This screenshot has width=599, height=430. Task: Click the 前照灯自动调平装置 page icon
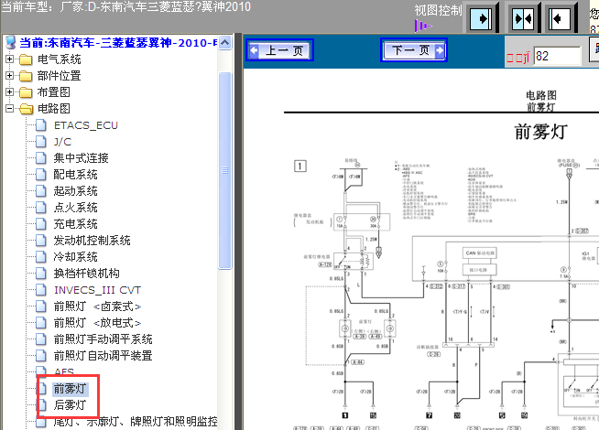pos(41,356)
